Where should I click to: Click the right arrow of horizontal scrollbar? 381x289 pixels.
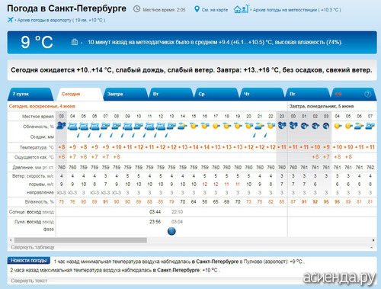[x=373, y=240]
